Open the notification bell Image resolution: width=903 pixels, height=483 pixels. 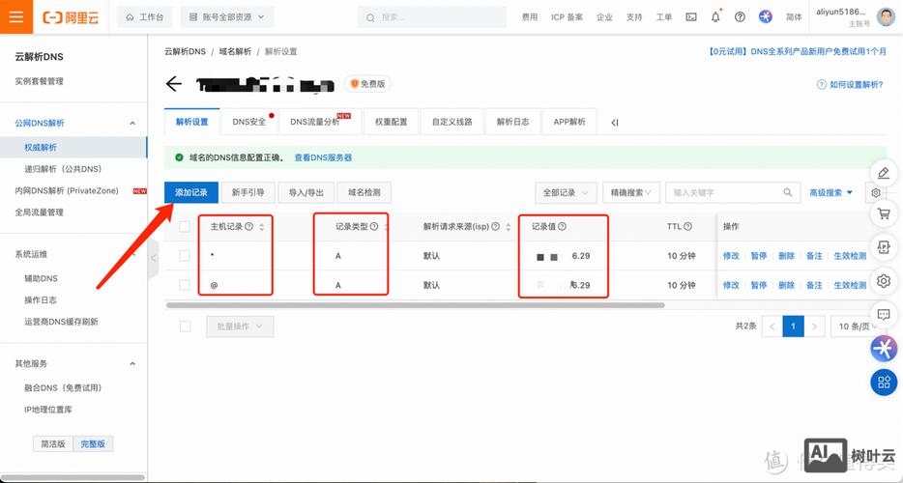tap(715, 17)
